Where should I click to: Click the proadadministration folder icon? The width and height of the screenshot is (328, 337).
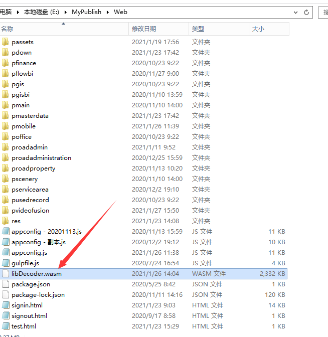[5, 158]
